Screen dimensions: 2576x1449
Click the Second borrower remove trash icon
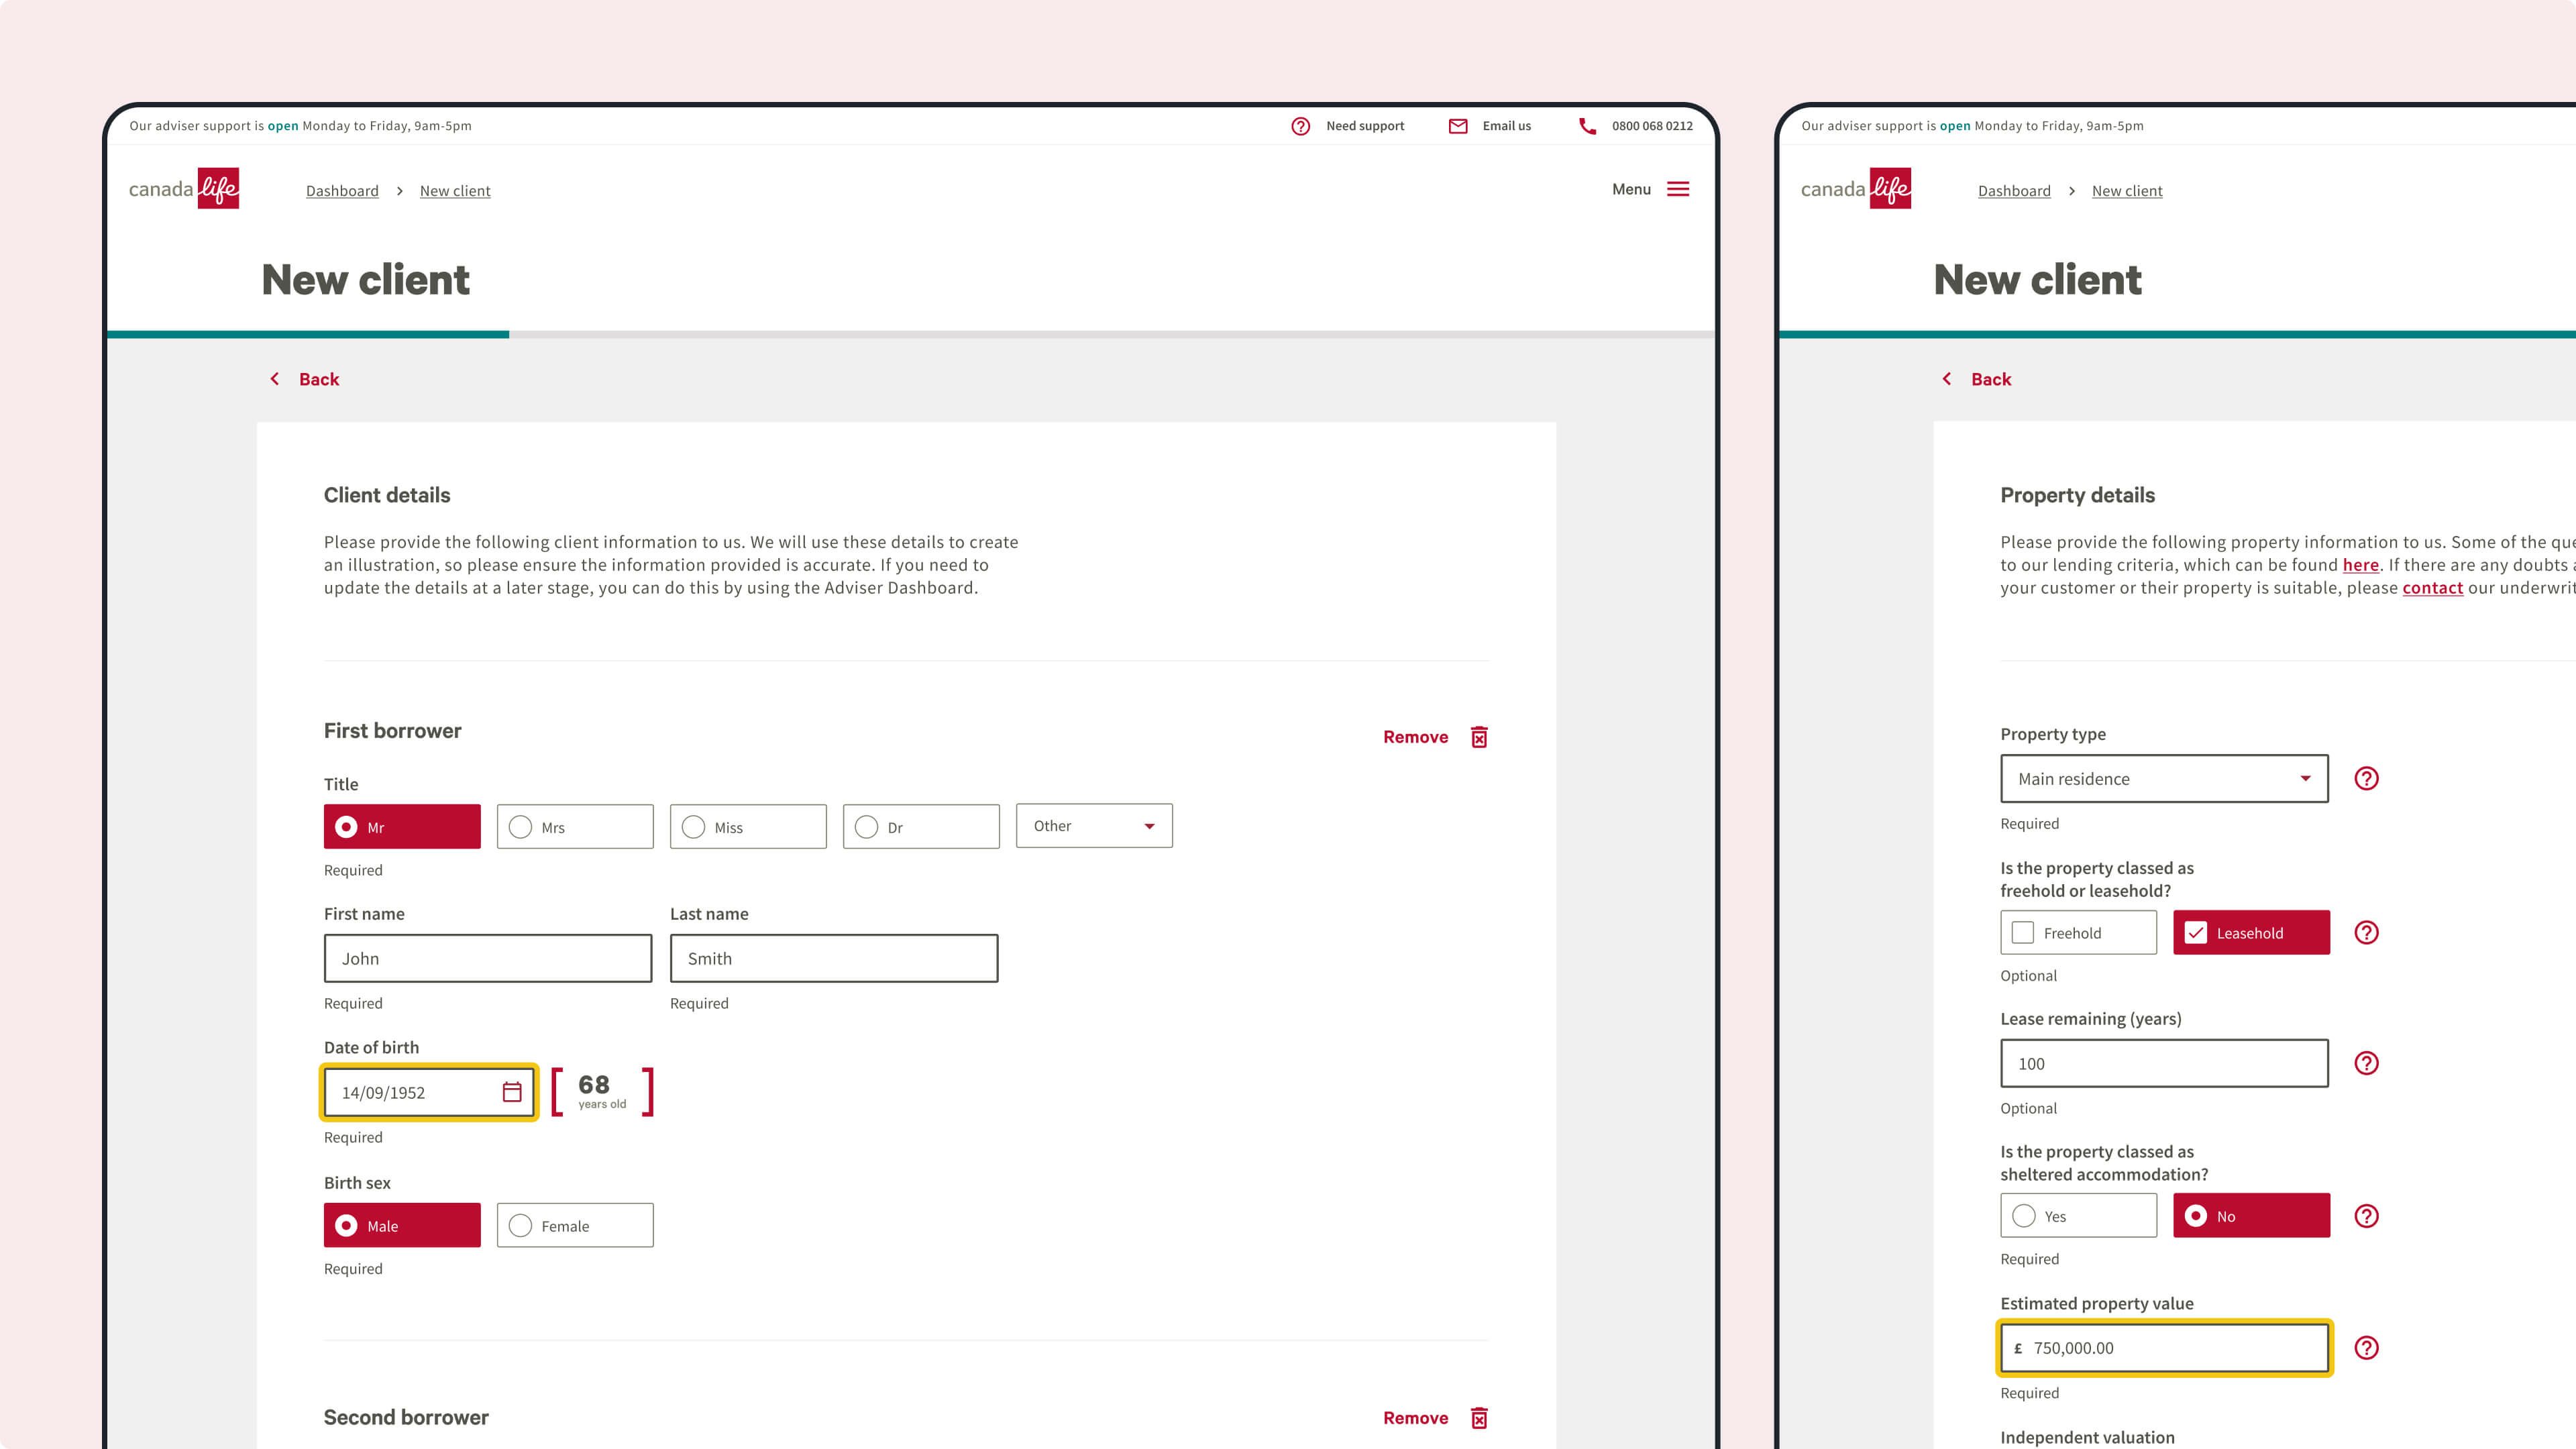pyautogui.click(x=1479, y=1418)
